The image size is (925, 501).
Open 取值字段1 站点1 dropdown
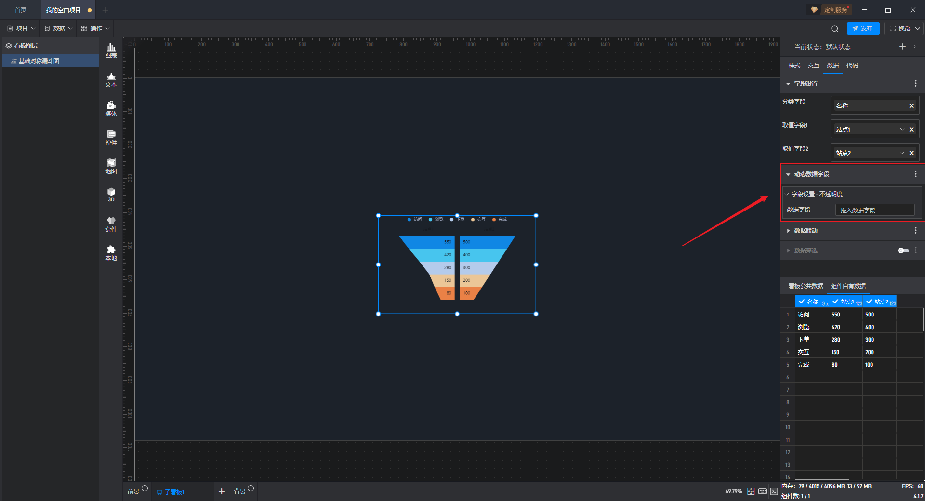(x=902, y=129)
